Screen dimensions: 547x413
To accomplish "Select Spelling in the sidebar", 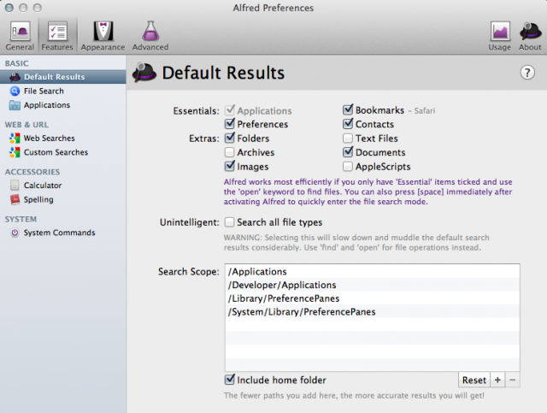I will [62, 200].
